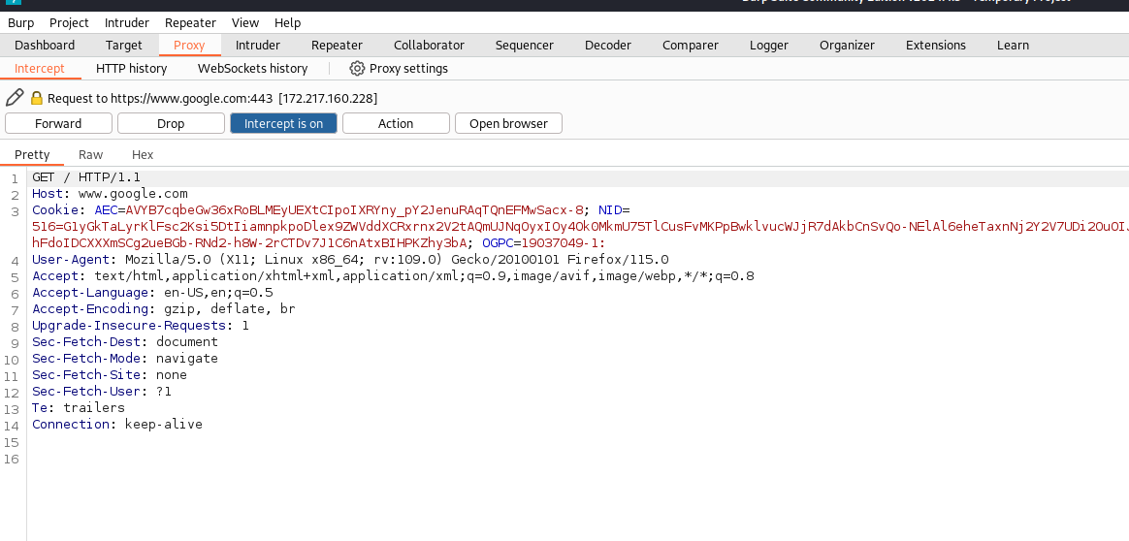This screenshot has height=541, width=1129.
Task: Switch to HTTP history sub-tab
Action: [132, 68]
